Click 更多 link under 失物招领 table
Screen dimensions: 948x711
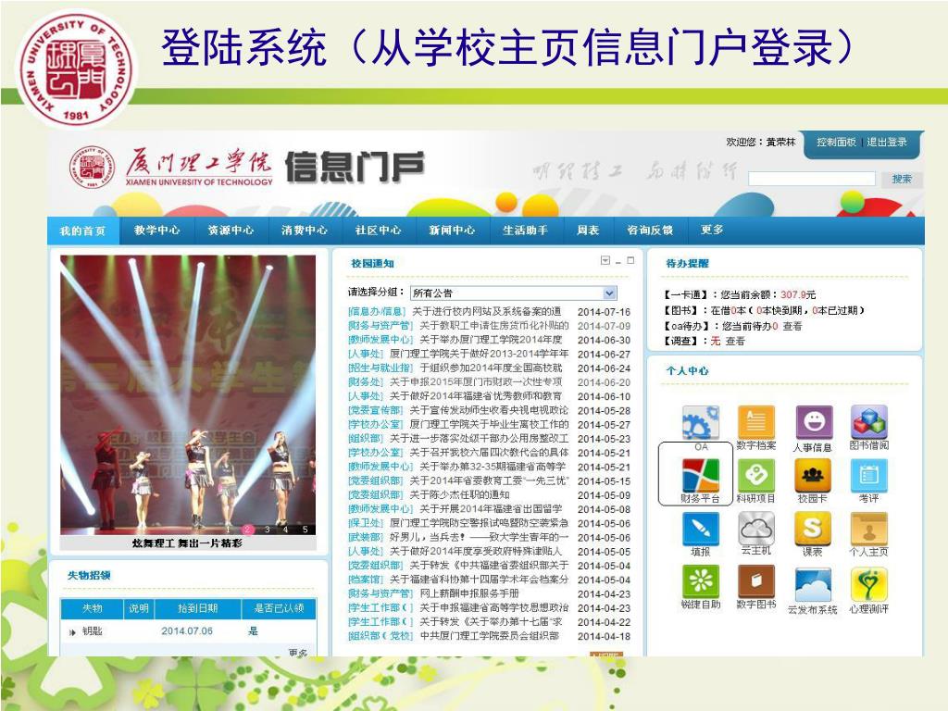(x=298, y=653)
